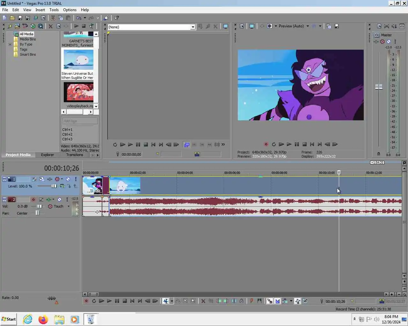Cut selection with the scissors icon
The width and height of the screenshot is (408, 326).
tap(53, 18)
